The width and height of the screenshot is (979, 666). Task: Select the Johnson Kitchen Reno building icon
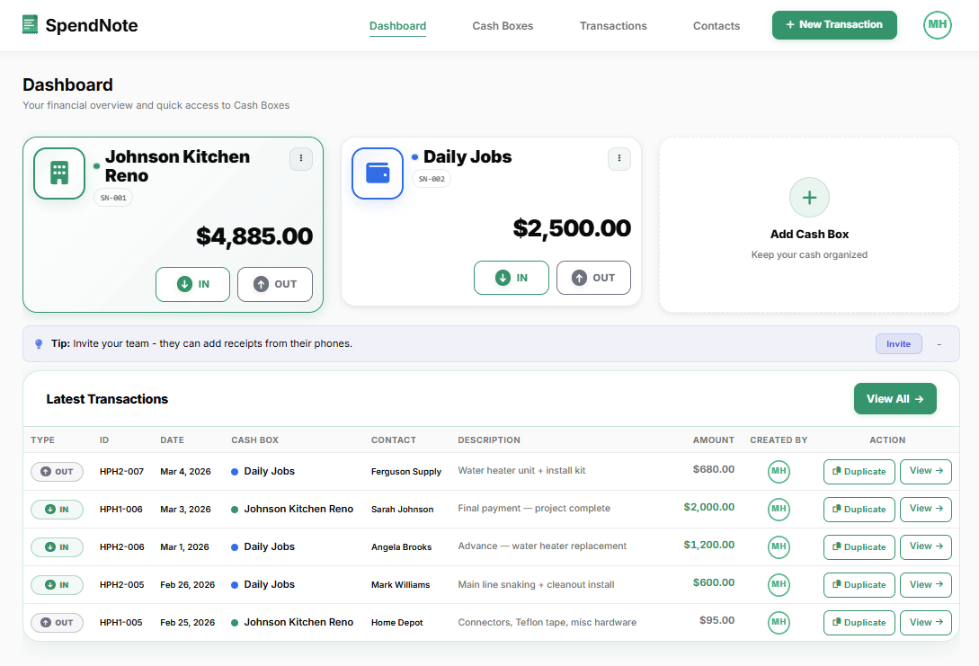tap(58, 173)
